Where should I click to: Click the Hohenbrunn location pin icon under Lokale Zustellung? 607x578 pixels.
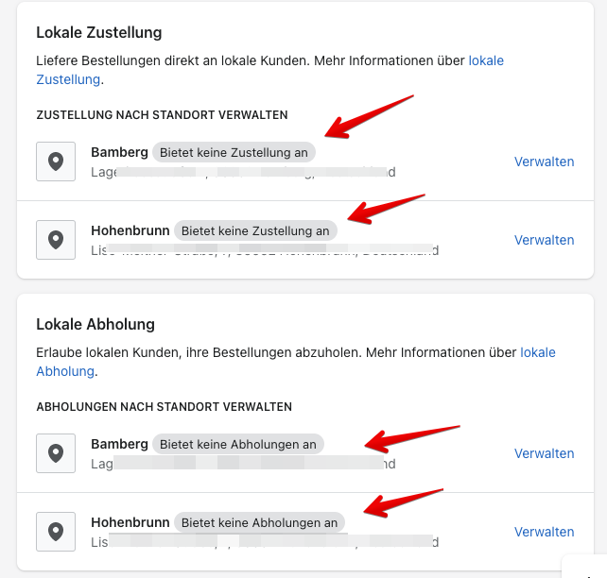tap(56, 240)
